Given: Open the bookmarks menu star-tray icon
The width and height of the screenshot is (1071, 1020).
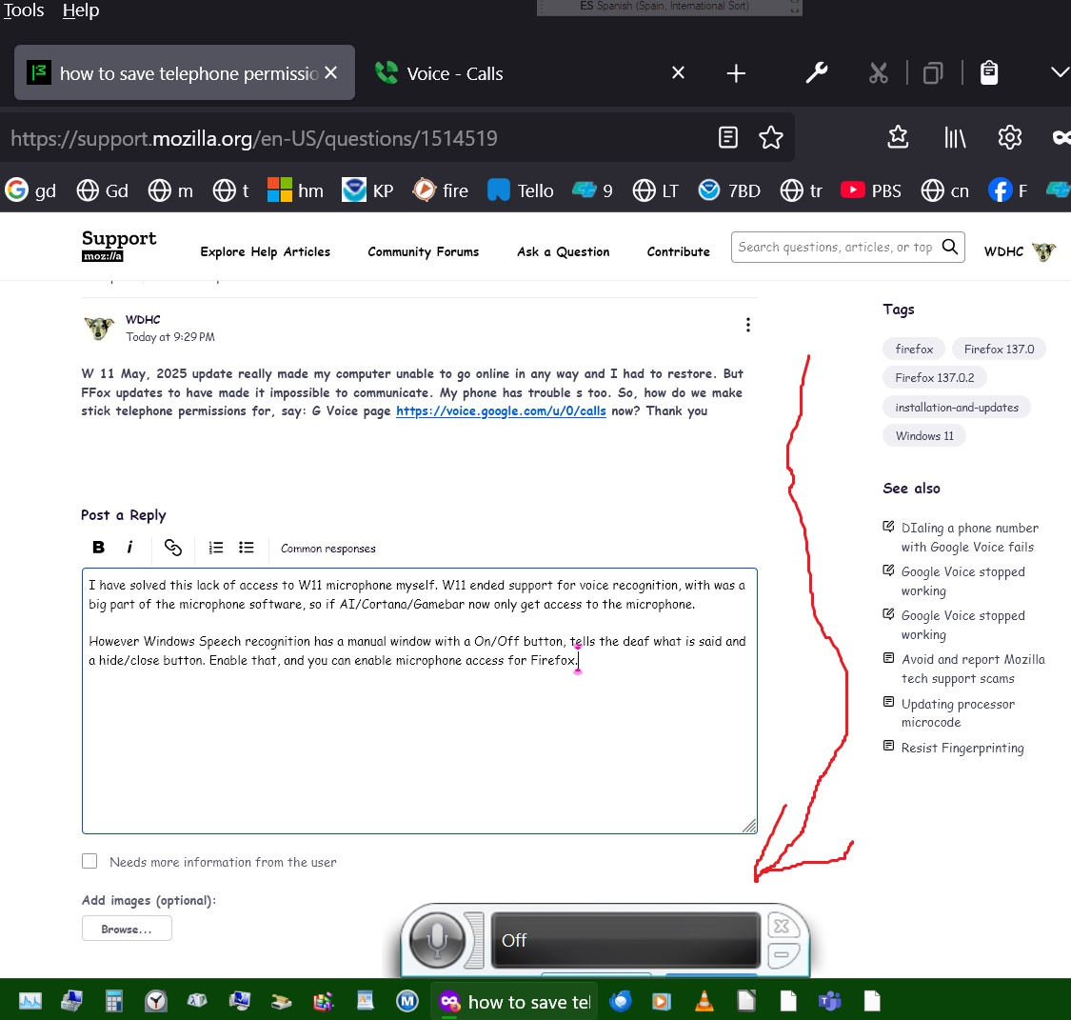Looking at the screenshot, I should click(898, 137).
